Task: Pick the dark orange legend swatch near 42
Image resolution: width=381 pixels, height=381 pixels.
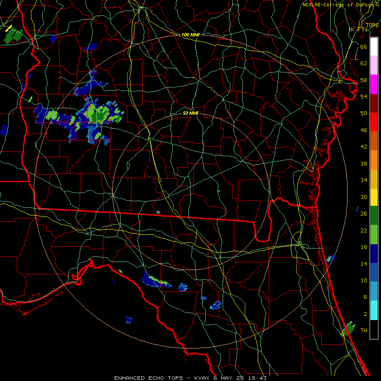Action: click(374, 141)
